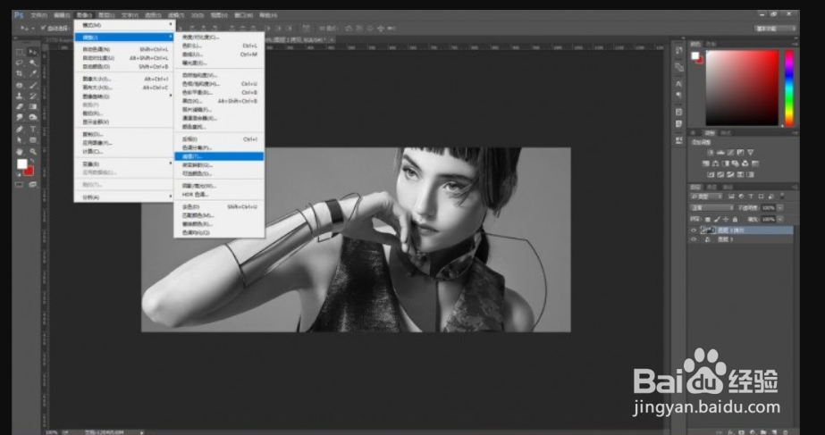Choose Curves Ctrl+M menu item
The image size is (825, 435).
pyautogui.click(x=219, y=54)
